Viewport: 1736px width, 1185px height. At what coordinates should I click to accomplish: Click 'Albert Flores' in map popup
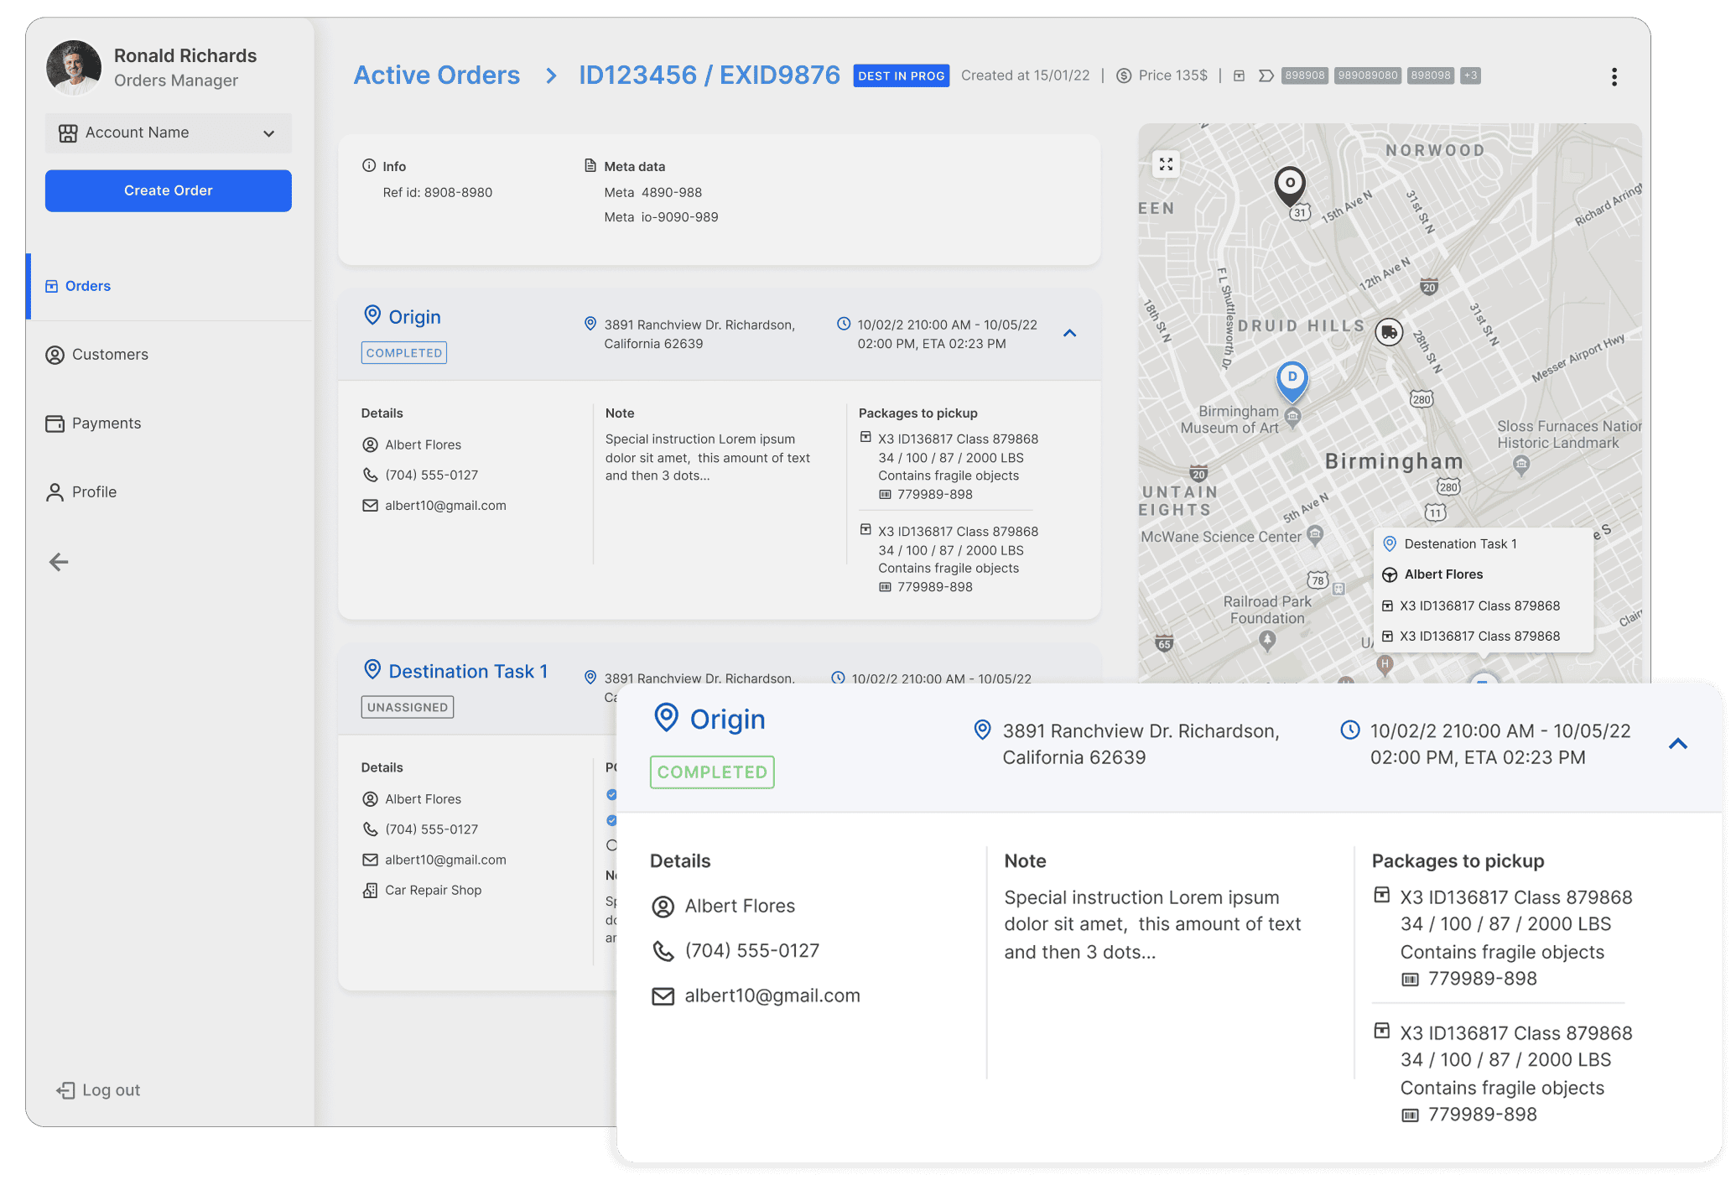[1443, 574]
